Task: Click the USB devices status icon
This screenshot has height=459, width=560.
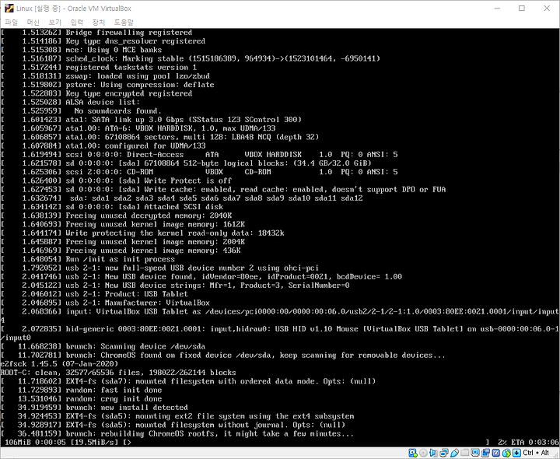Action: [x=454, y=453]
